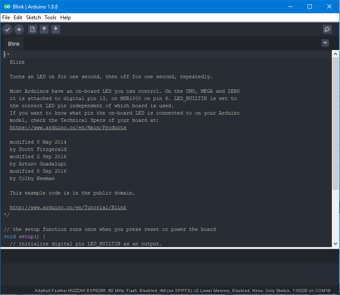Viewport: 340px width, 295px height.
Task: Open the Help menu
Action: [x=65, y=18]
